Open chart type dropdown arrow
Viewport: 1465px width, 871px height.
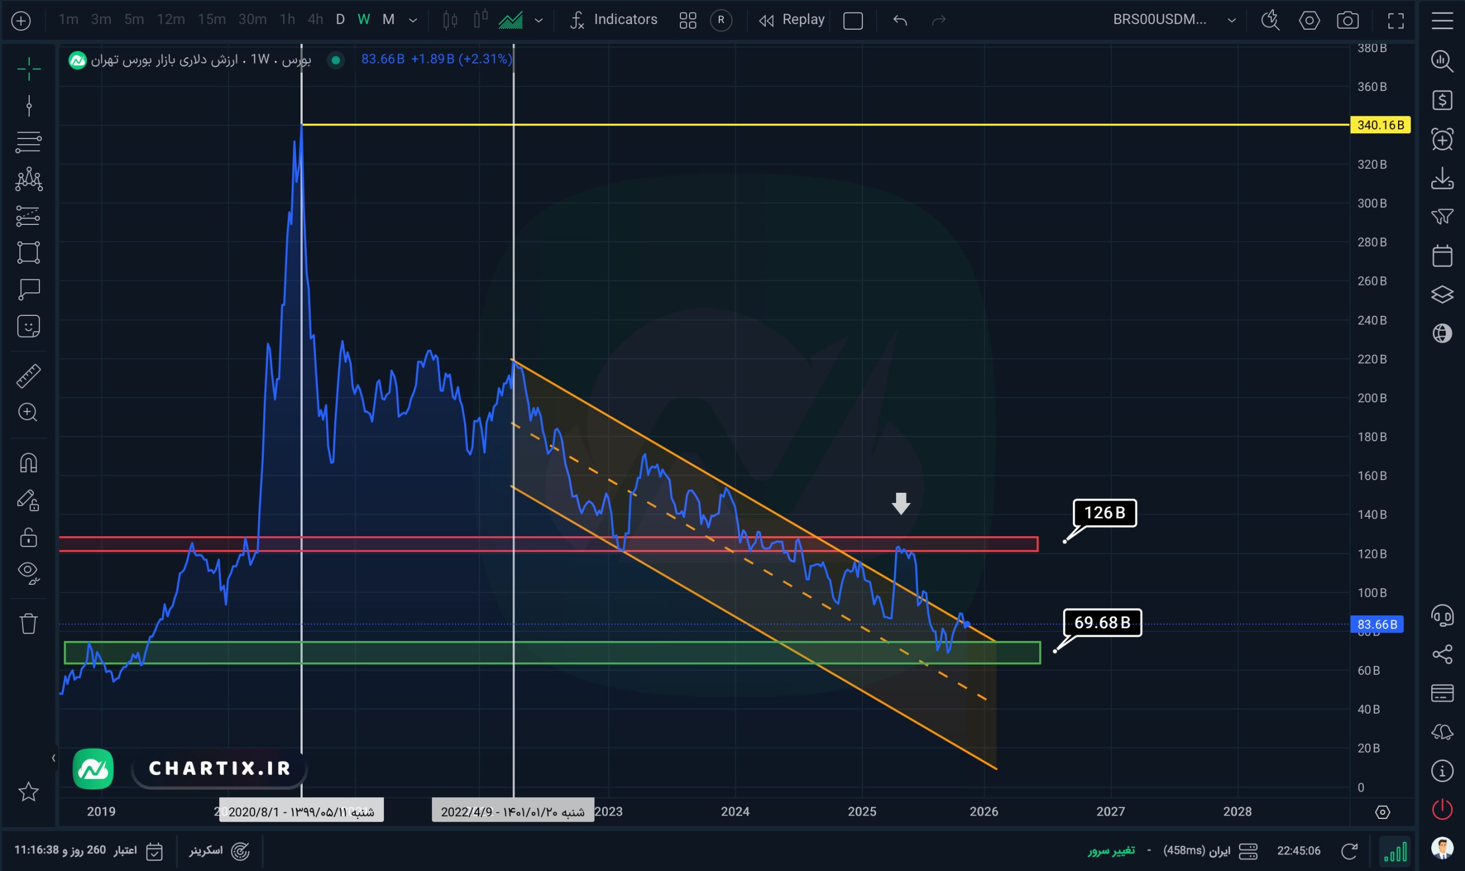point(539,21)
